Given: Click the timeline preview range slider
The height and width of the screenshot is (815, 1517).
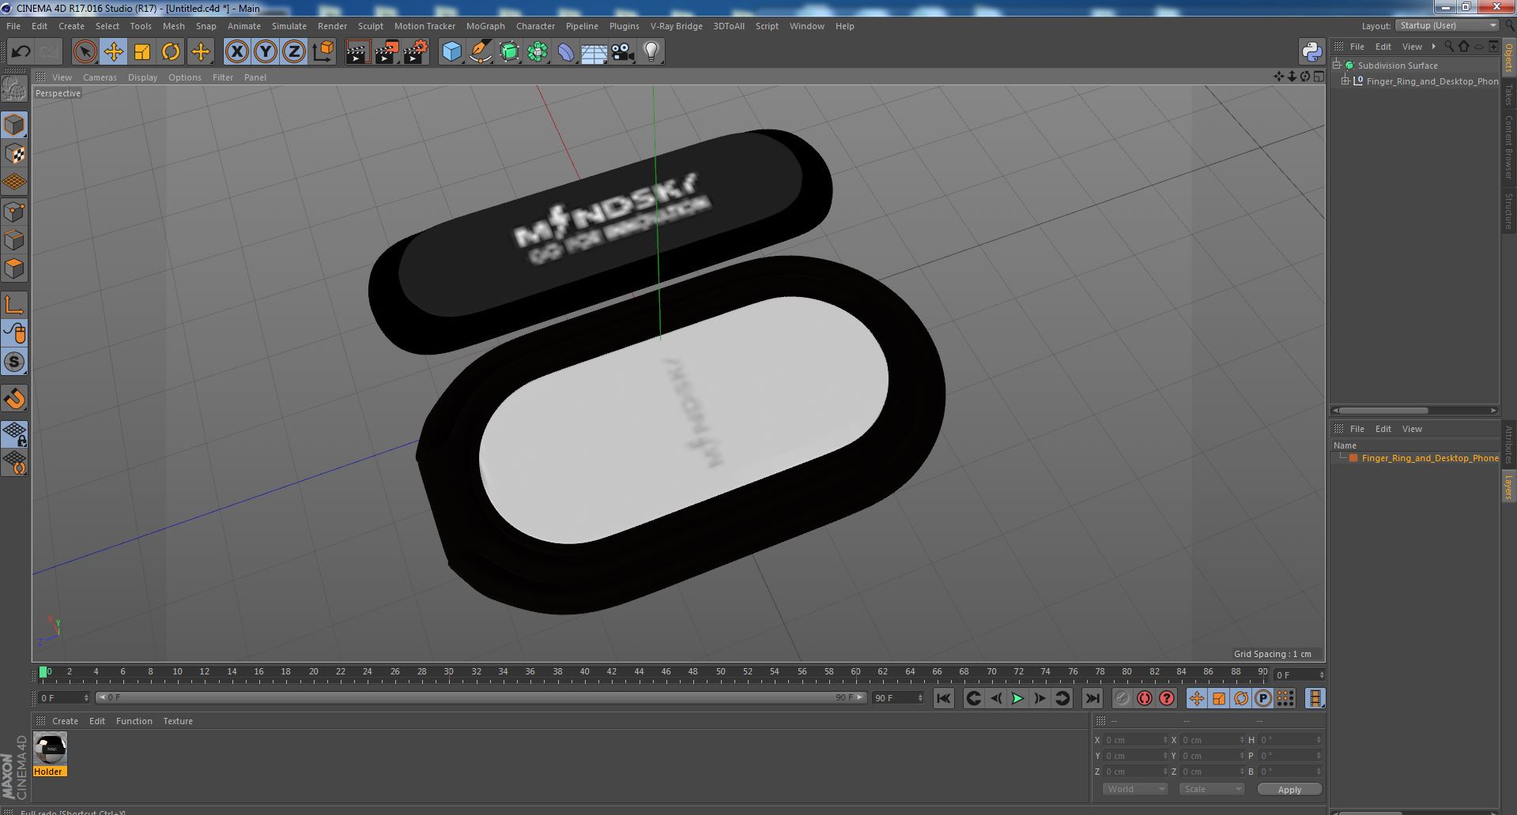Looking at the screenshot, I should tap(480, 698).
